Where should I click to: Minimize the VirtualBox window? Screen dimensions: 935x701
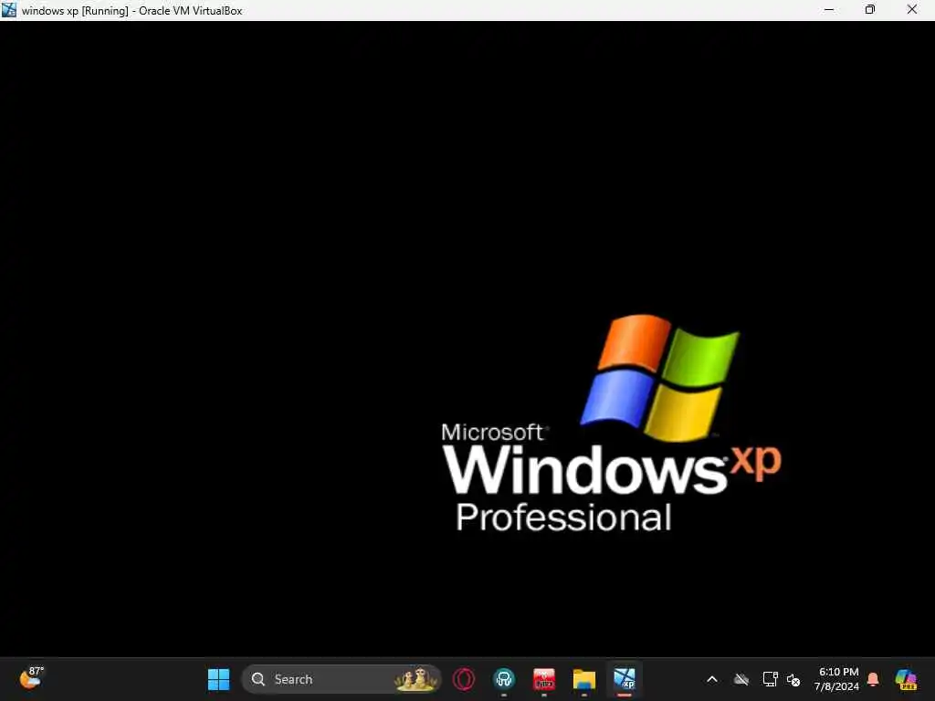[x=829, y=9]
